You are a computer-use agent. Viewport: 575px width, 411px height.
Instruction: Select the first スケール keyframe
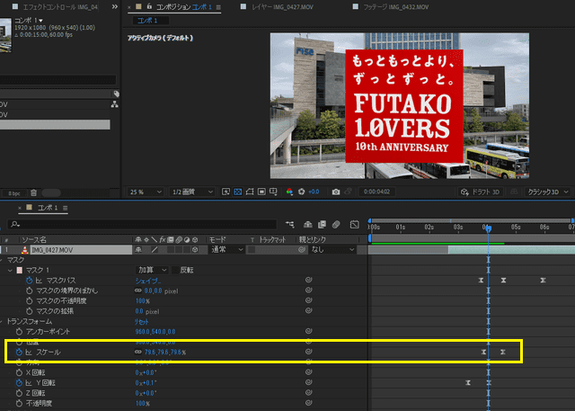pyautogui.click(x=483, y=352)
